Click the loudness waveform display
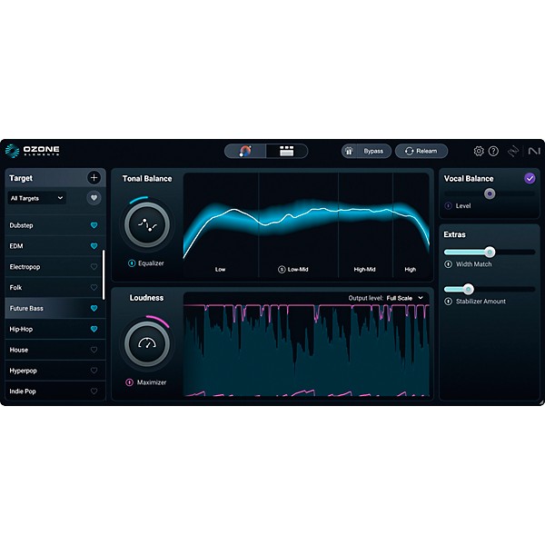This screenshot has width=545, height=545. 306,351
